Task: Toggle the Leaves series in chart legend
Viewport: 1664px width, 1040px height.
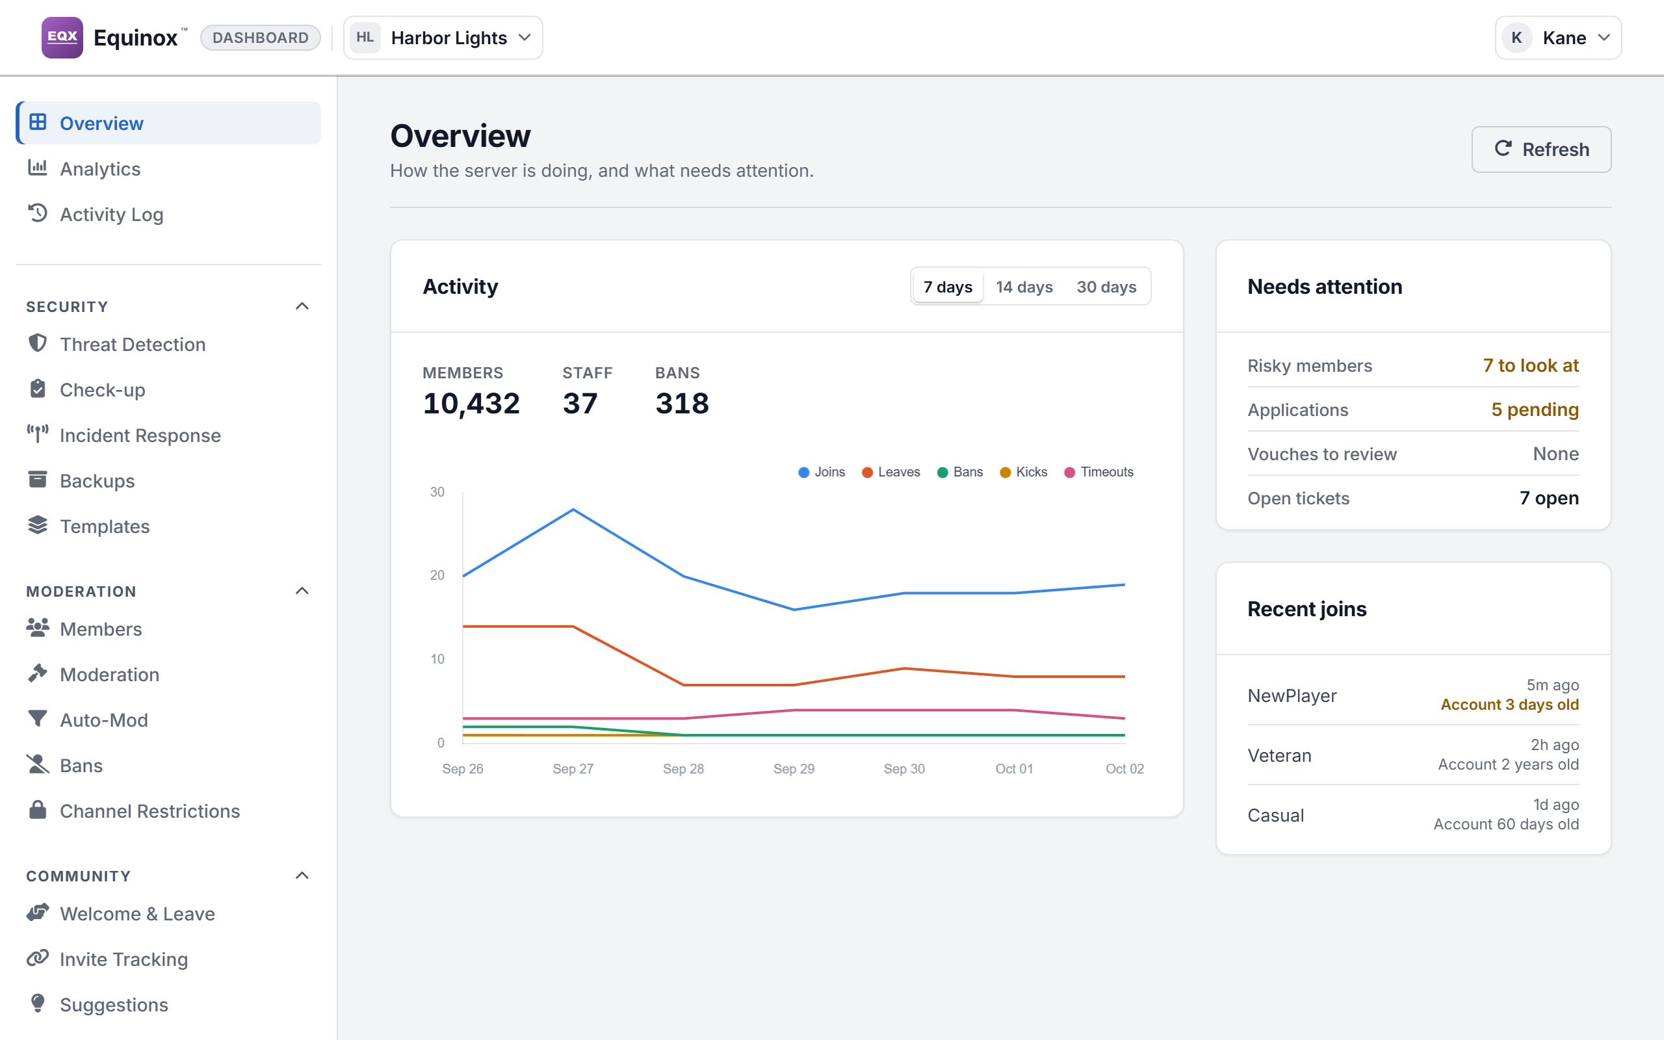Action: [891, 472]
